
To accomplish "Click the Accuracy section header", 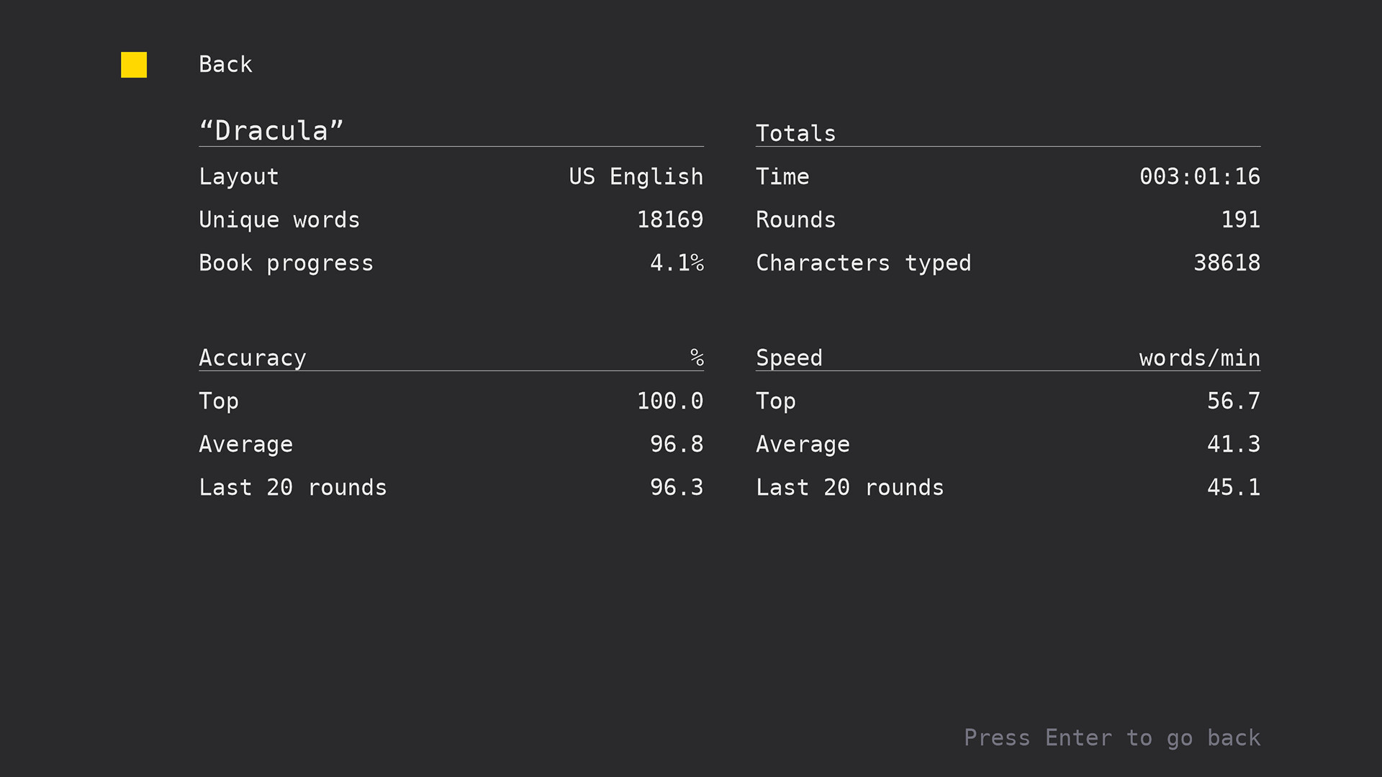I will [x=252, y=358].
